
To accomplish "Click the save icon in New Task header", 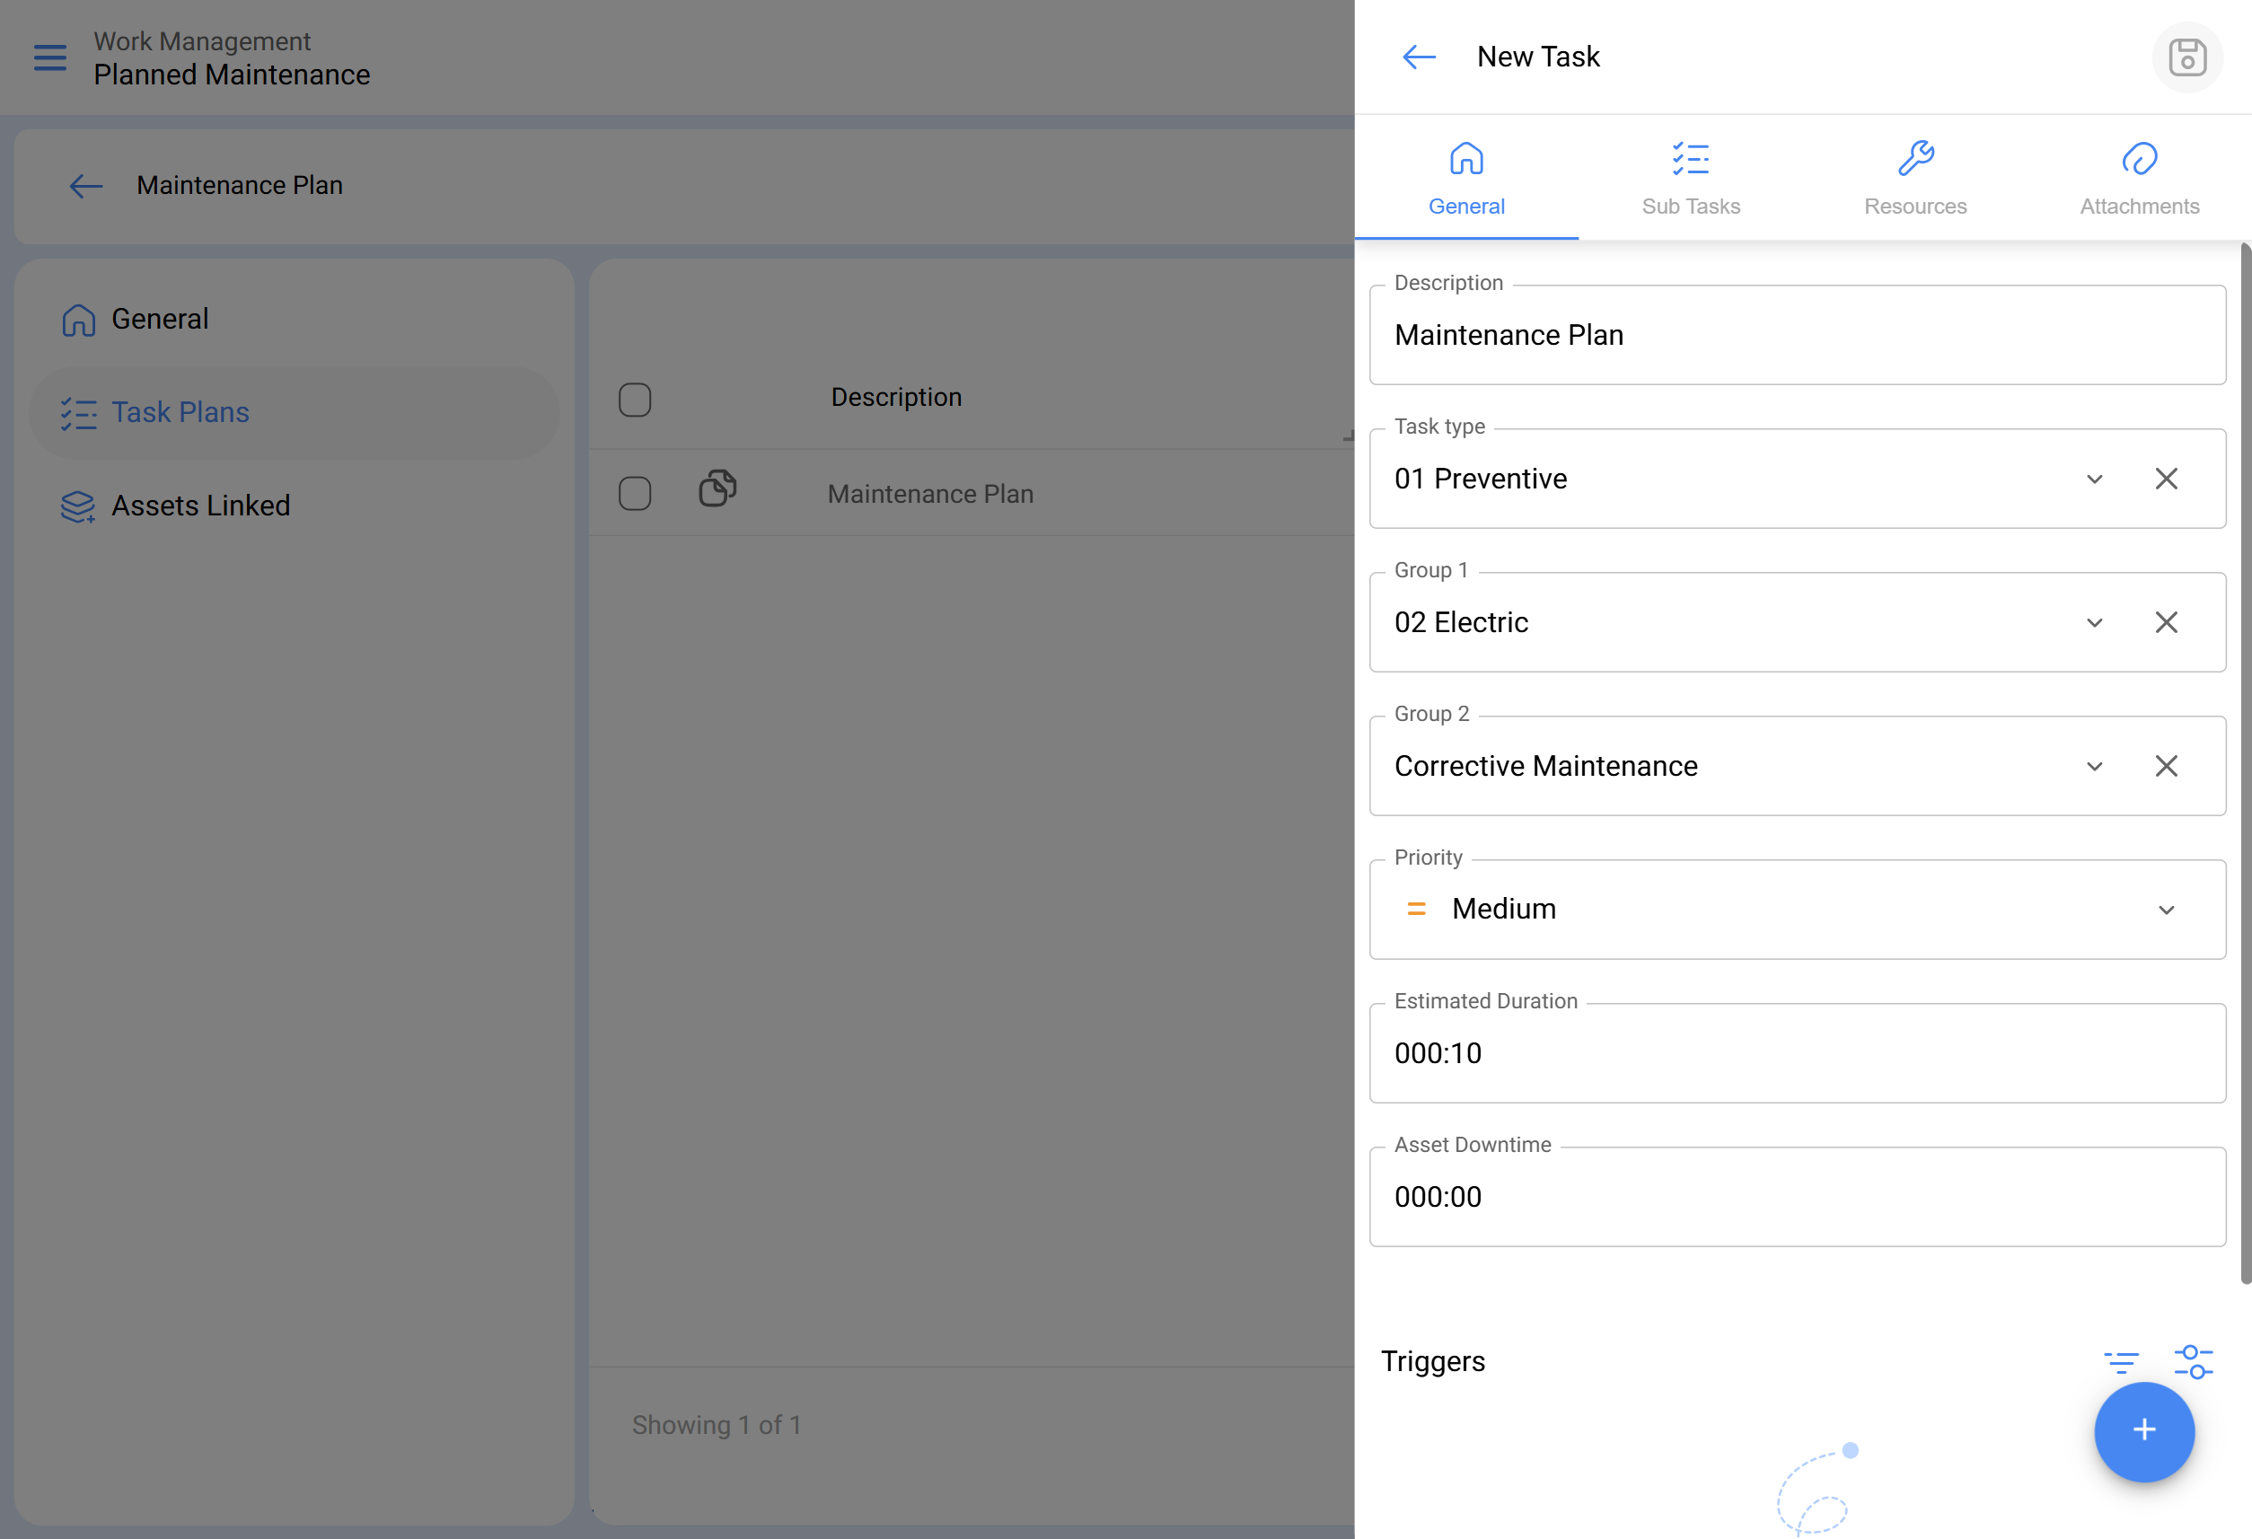I will 2186,57.
